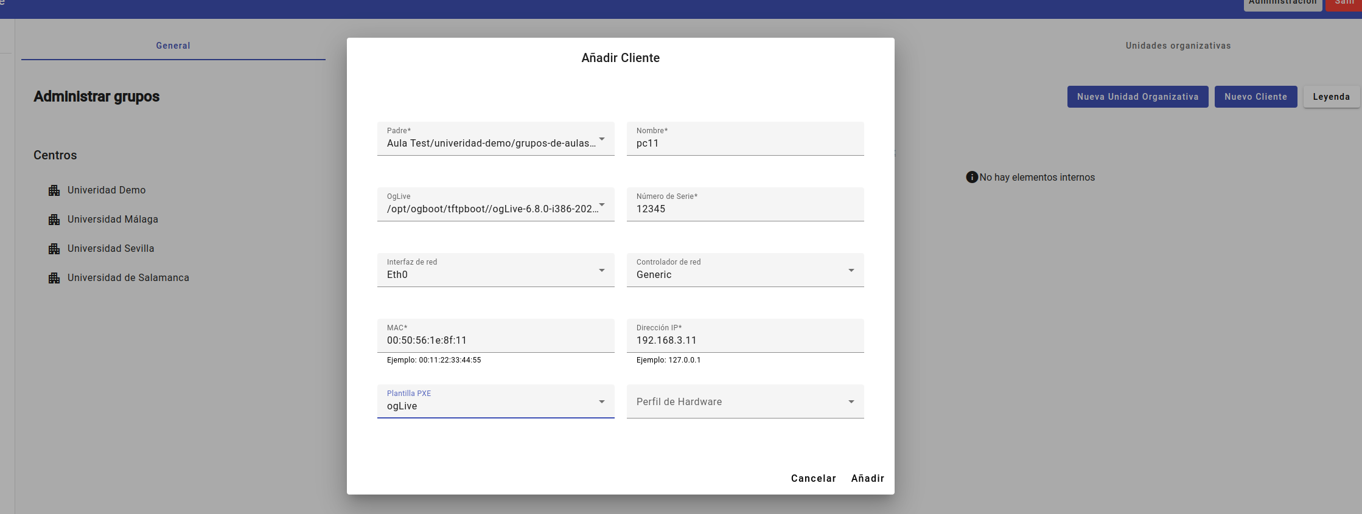Click the Número de Serie field
The height and width of the screenshot is (514, 1362).
pyautogui.click(x=745, y=209)
